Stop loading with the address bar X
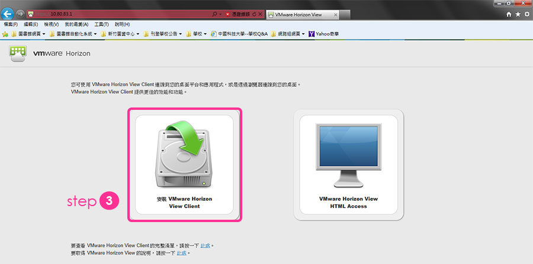533x264 pixels. tap(260, 14)
